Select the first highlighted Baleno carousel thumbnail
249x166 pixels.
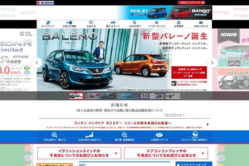76,96
